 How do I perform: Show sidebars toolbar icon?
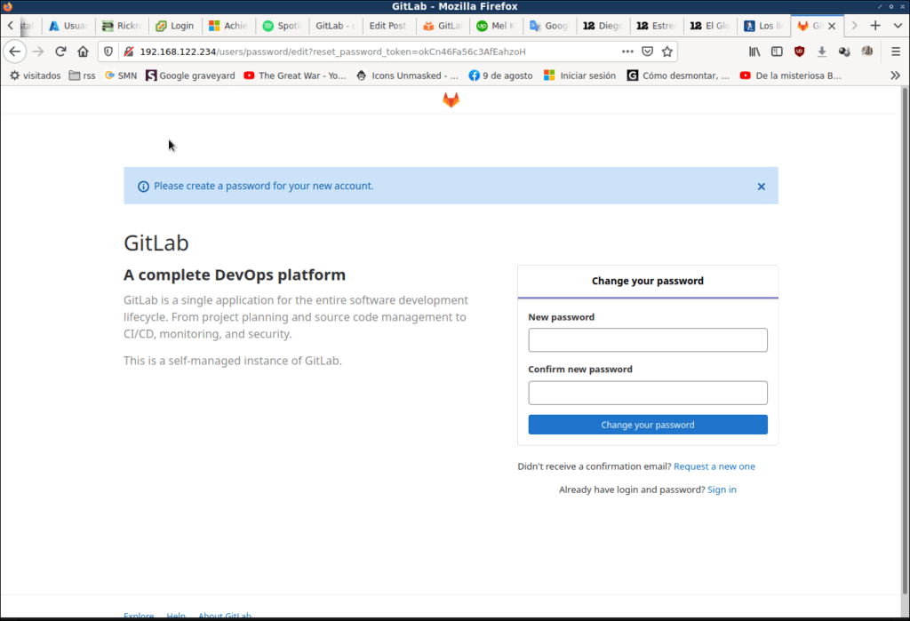[777, 52]
